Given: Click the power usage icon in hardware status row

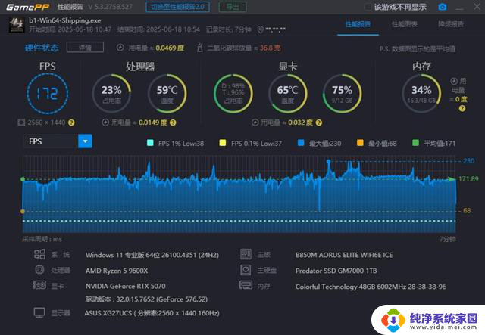Looking at the screenshot, I should [120, 48].
